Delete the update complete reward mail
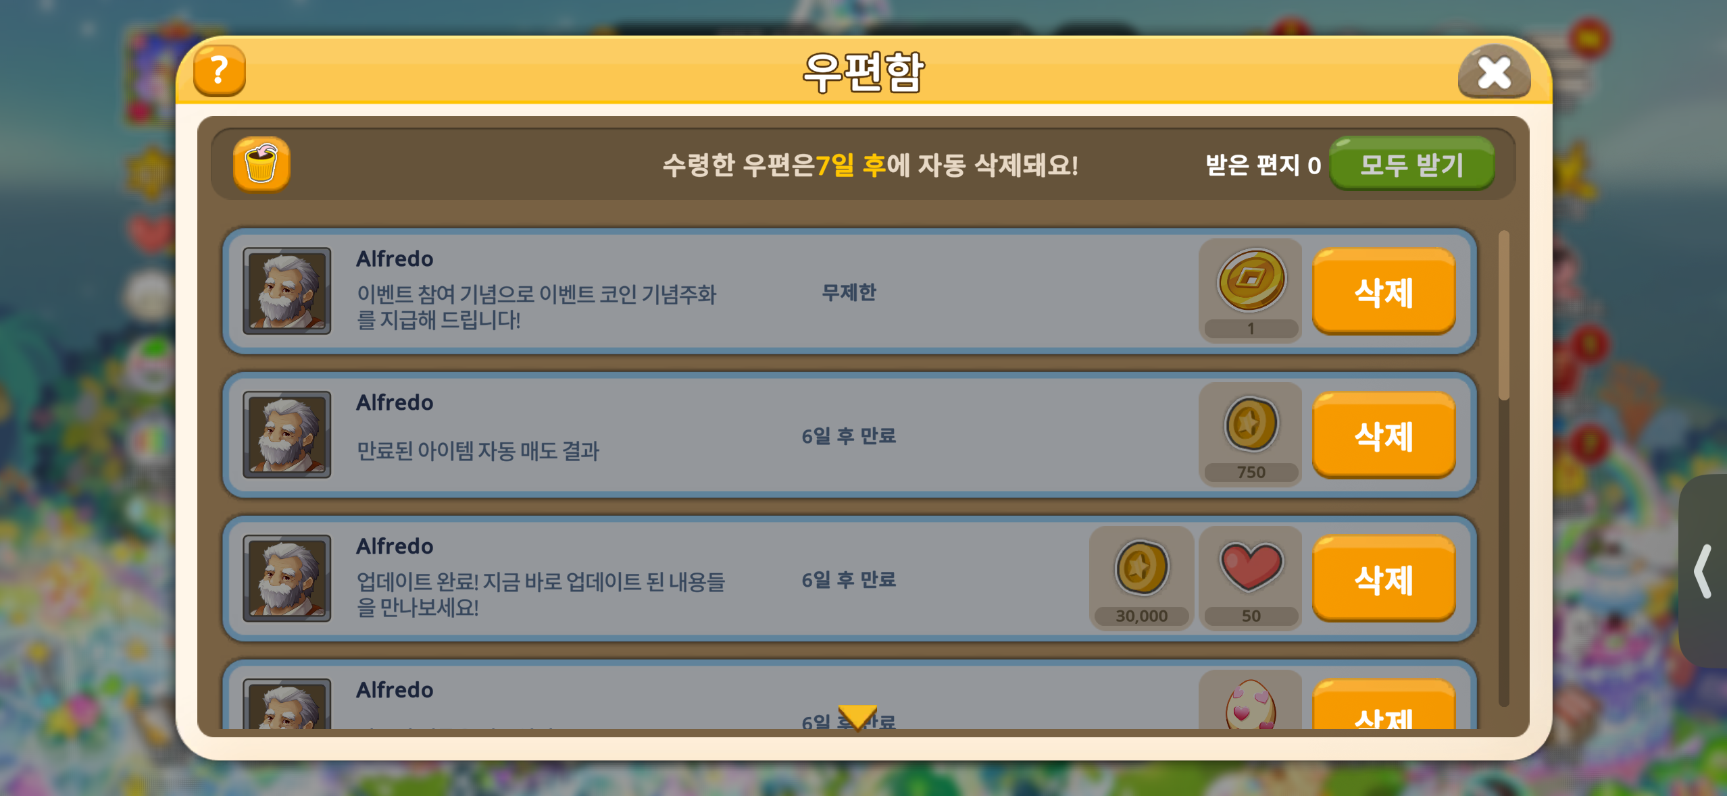1727x796 pixels. pos(1383,579)
